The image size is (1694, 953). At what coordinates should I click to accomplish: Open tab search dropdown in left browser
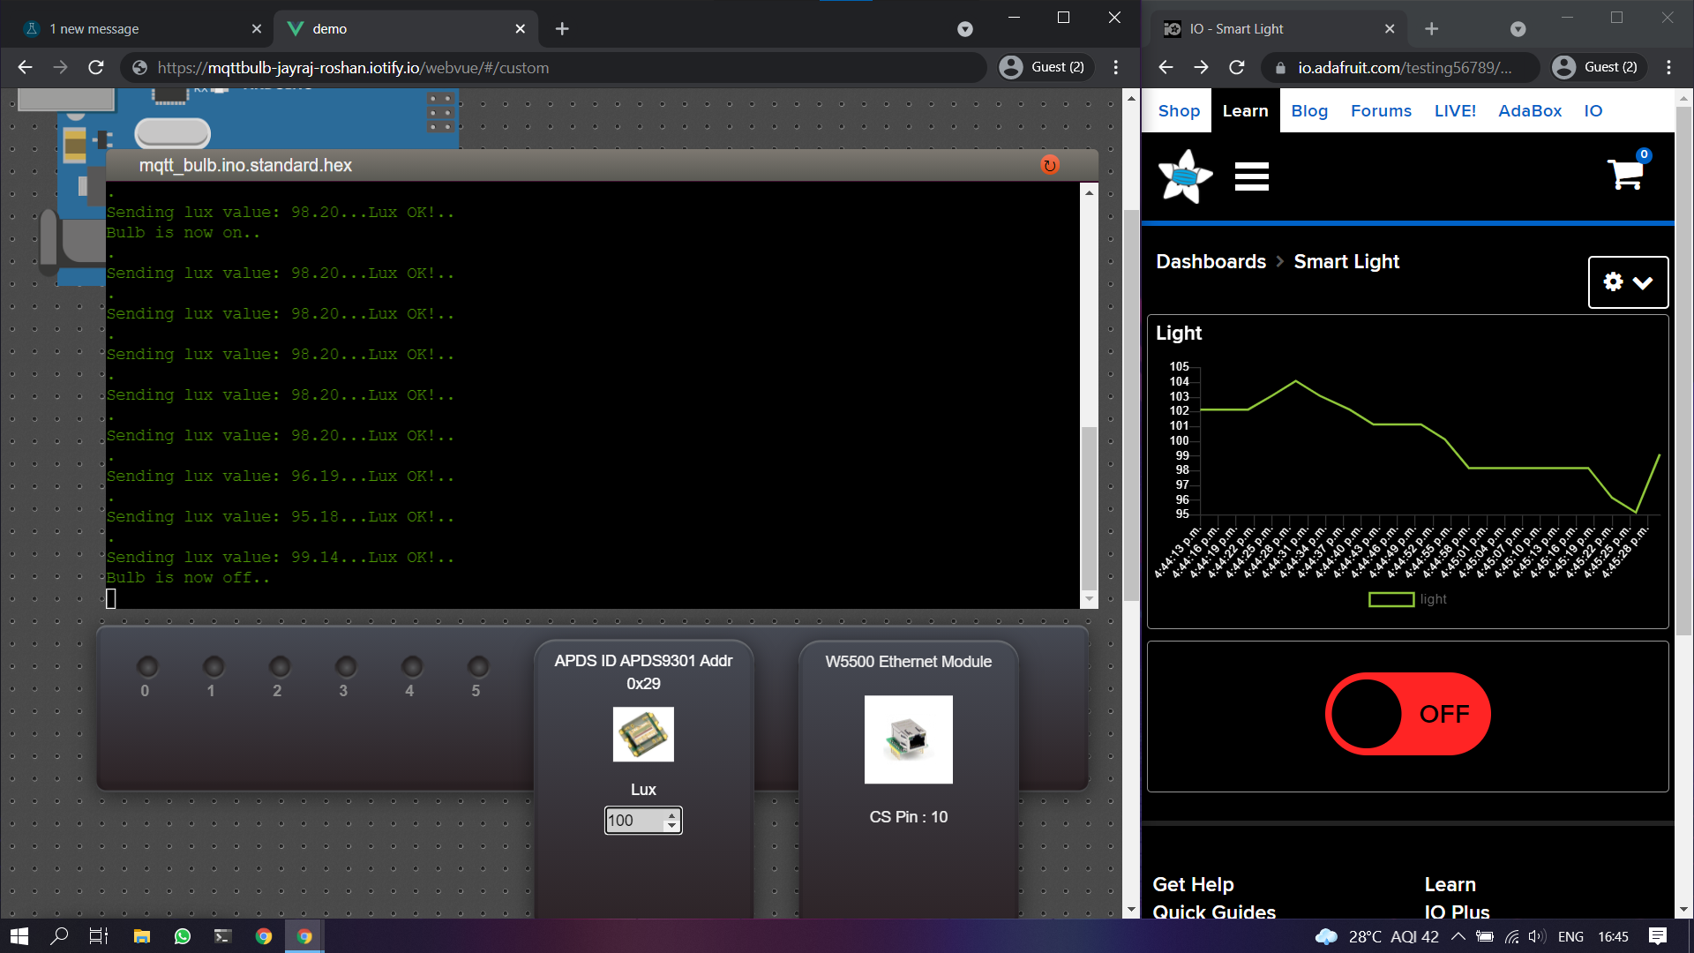965,29
